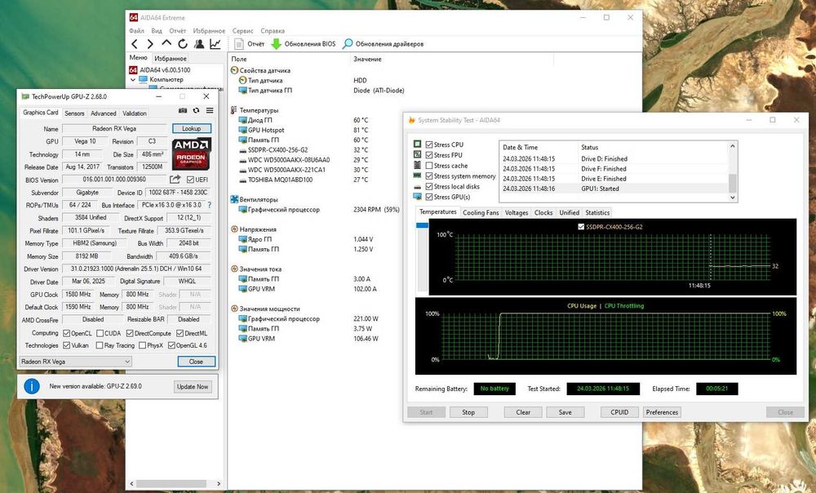Image resolution: width=816 pixels, height=493 pixels.
Task: Open the Statistics tab
Action: click(x=597, y=212)
